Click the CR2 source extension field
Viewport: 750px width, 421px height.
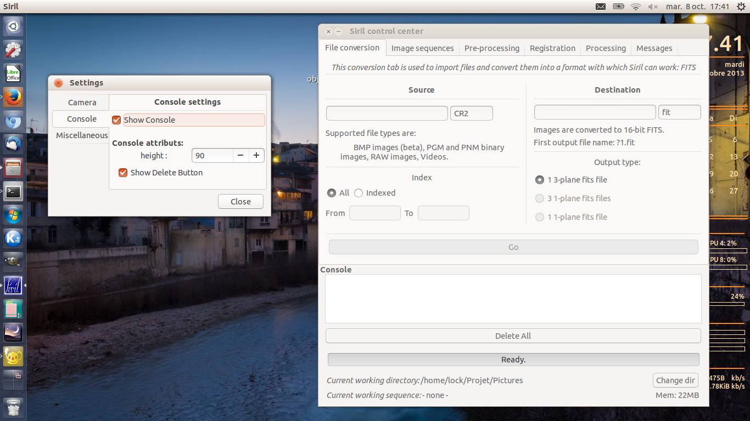tap(472, 113)
